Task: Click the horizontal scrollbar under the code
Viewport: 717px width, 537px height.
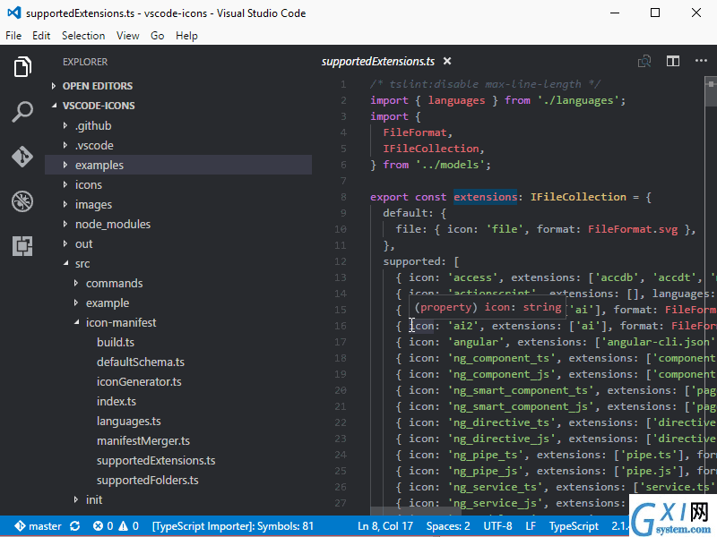Action: point(416,511)
